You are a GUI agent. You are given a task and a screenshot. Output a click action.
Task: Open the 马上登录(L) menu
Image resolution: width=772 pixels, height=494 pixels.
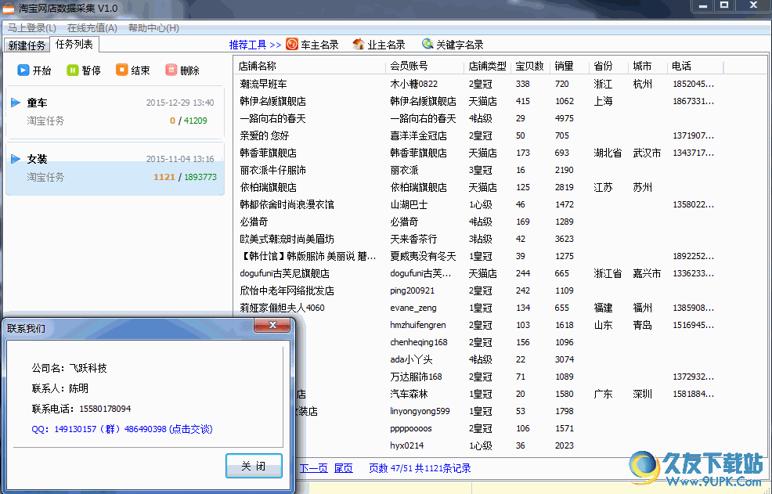(x=31, y=28)
